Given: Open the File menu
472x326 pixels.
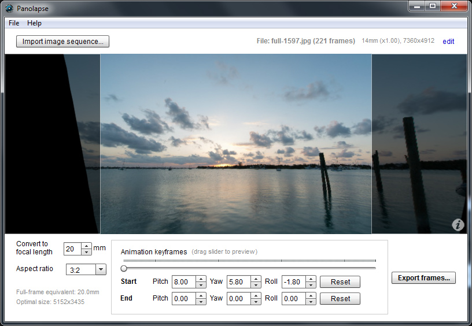Looking at the screenshot, I should 14,23.
